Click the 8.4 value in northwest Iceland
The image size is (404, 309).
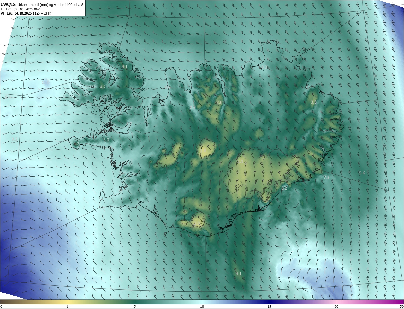coord(193,108)
